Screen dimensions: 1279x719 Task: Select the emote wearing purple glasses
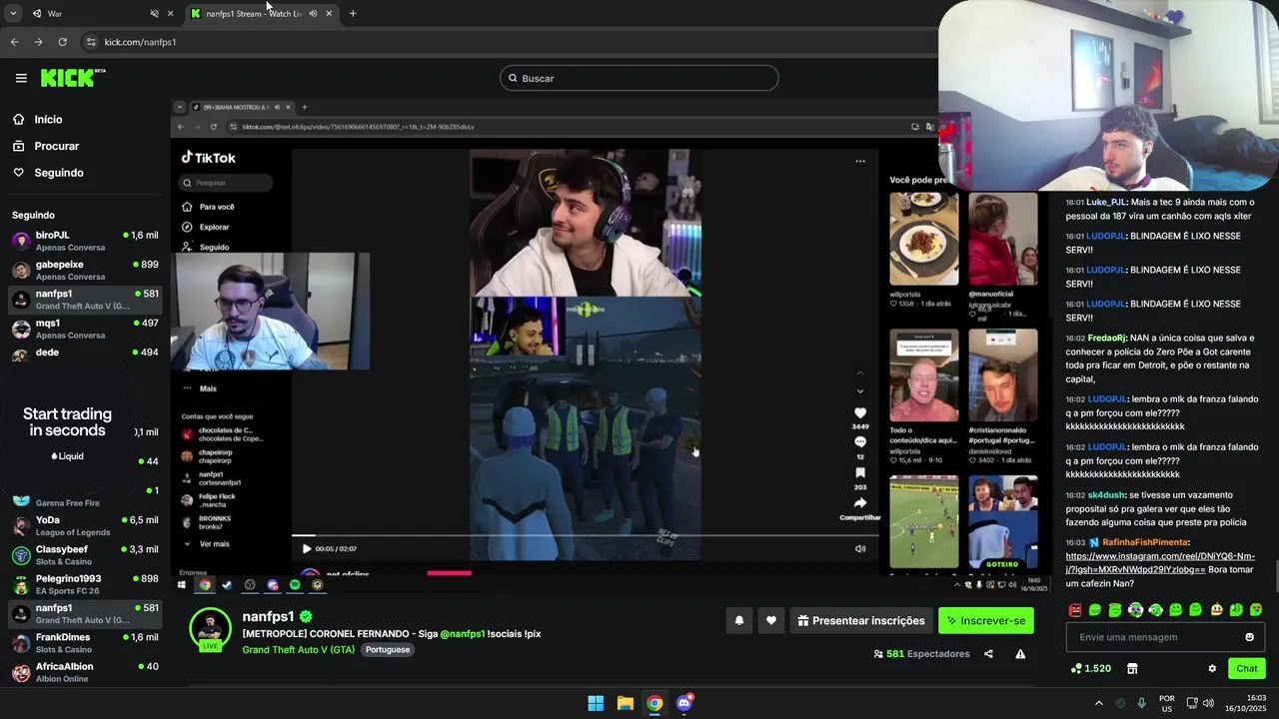[1135, 609]
